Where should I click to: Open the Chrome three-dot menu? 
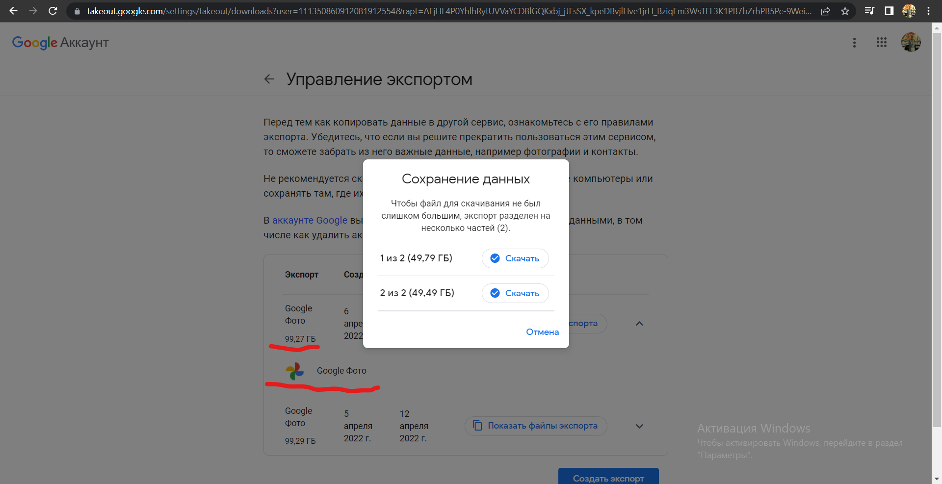click(928, 11)
